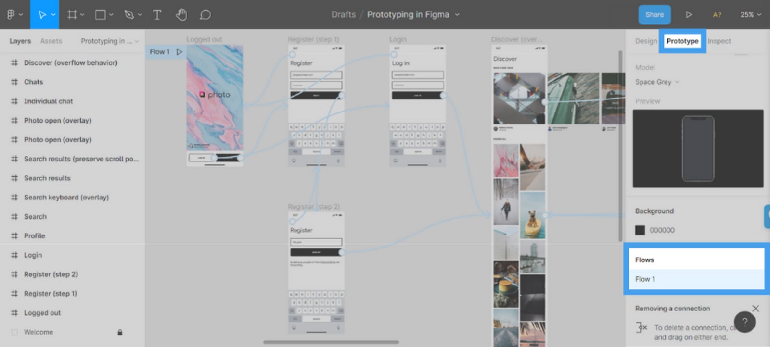Select the Comment tool
The width and height of the screenshot is (770, 347).
(x=205, y=14)
